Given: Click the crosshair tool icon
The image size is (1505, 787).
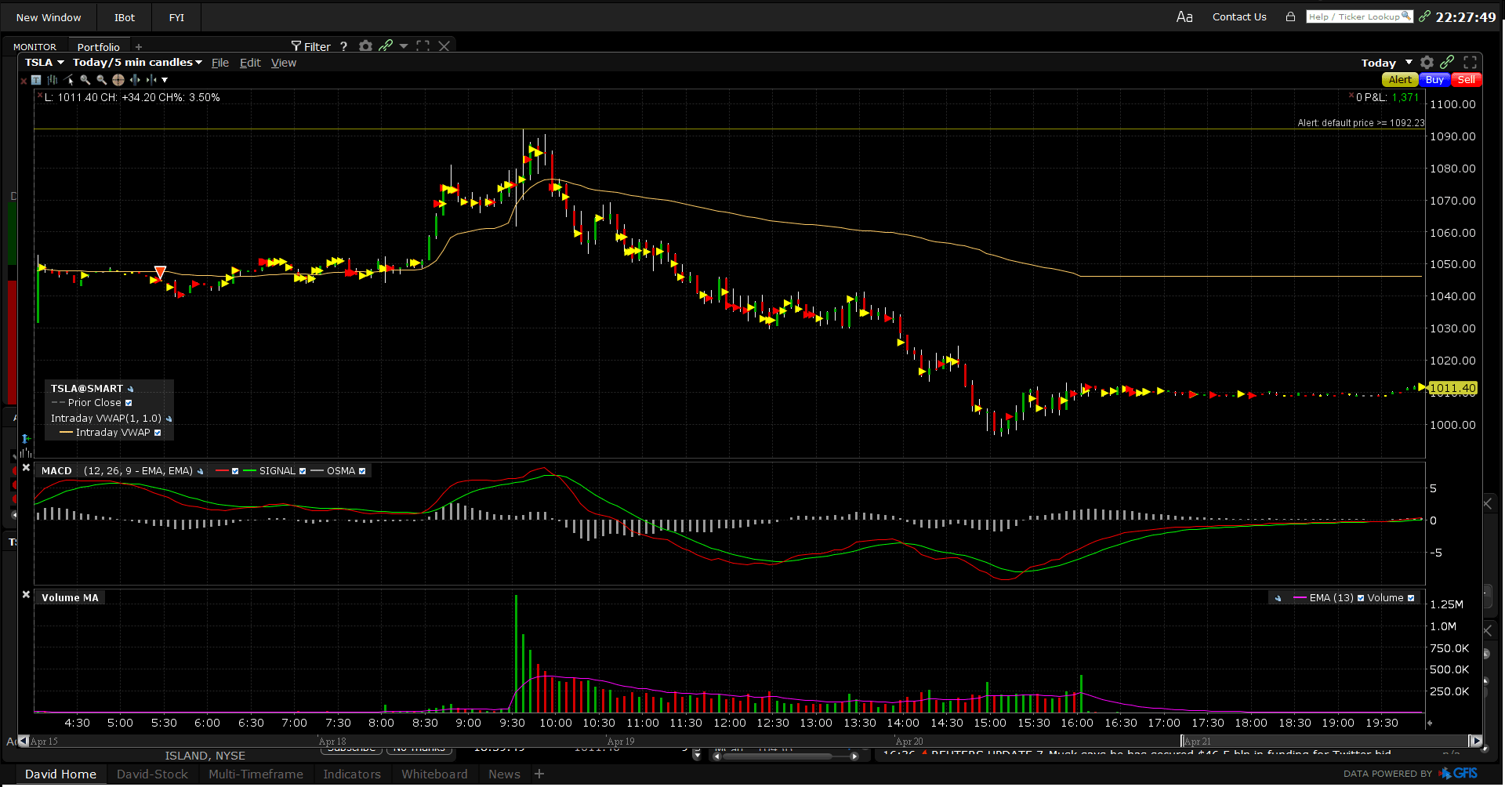Looking at the screenshot, I should tap(118, 80).
